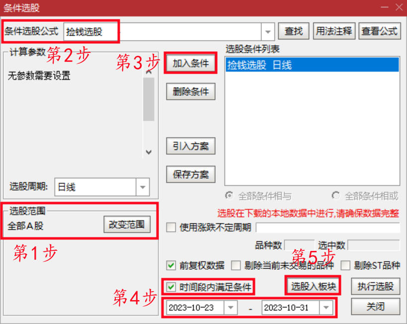The image size is (407, 324).
Task: Save scheme with 保存方案 button
Action: coord(191,174)
